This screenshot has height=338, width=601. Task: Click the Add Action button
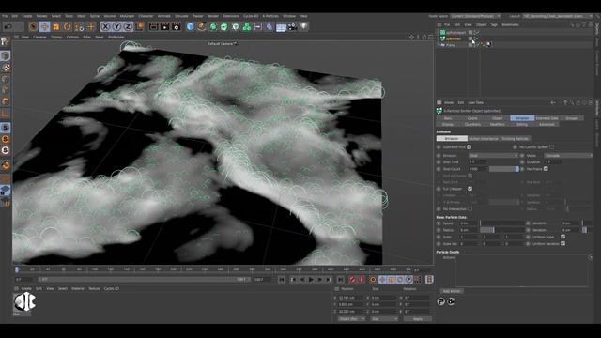click(x=452, y=291)
